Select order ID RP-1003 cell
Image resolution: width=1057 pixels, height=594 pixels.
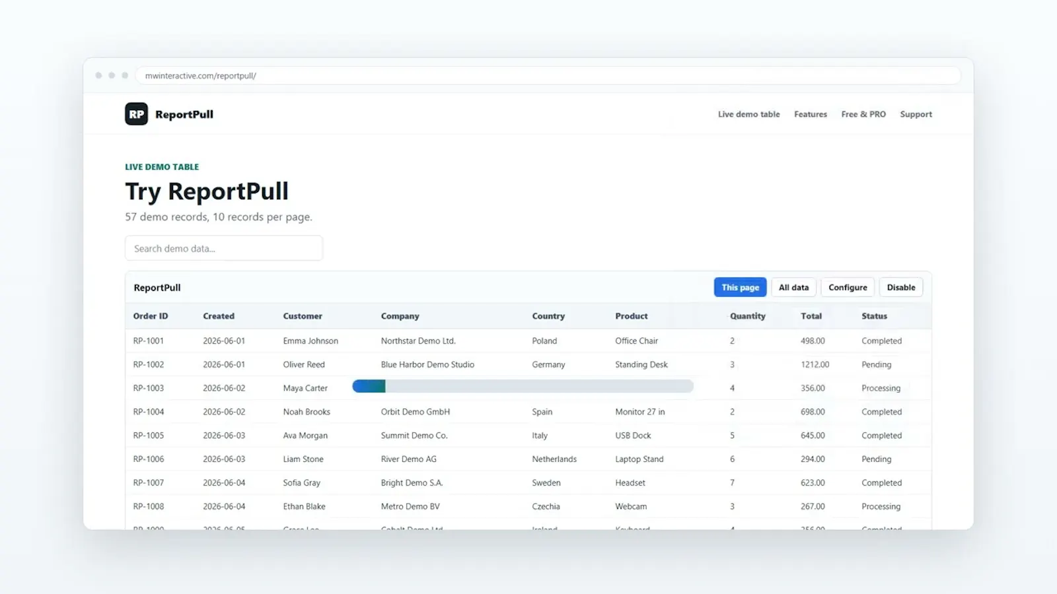pyautogui.click(x=149, y=388)
